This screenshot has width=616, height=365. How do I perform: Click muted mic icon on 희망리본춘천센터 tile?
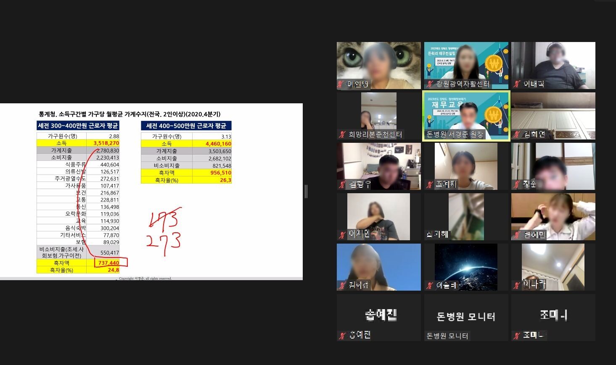click(342, 135)
